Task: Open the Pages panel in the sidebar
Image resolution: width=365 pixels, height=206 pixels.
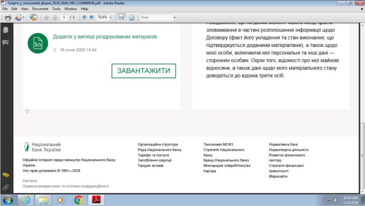Action: pos(5,30)
